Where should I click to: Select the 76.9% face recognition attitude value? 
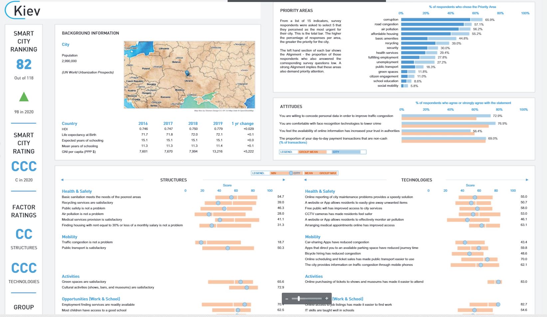pos(502,124)
